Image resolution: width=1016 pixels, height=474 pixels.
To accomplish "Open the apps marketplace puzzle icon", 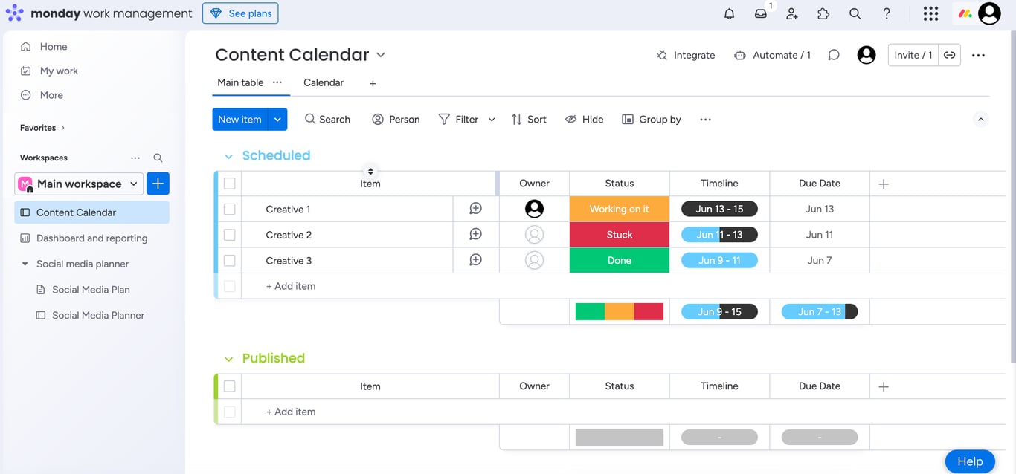I will click(x=823, y=13).
